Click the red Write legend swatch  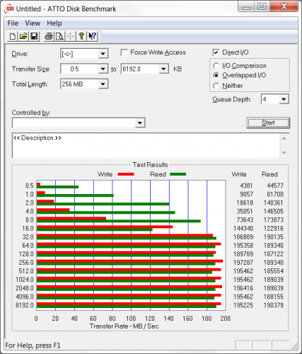126,174
